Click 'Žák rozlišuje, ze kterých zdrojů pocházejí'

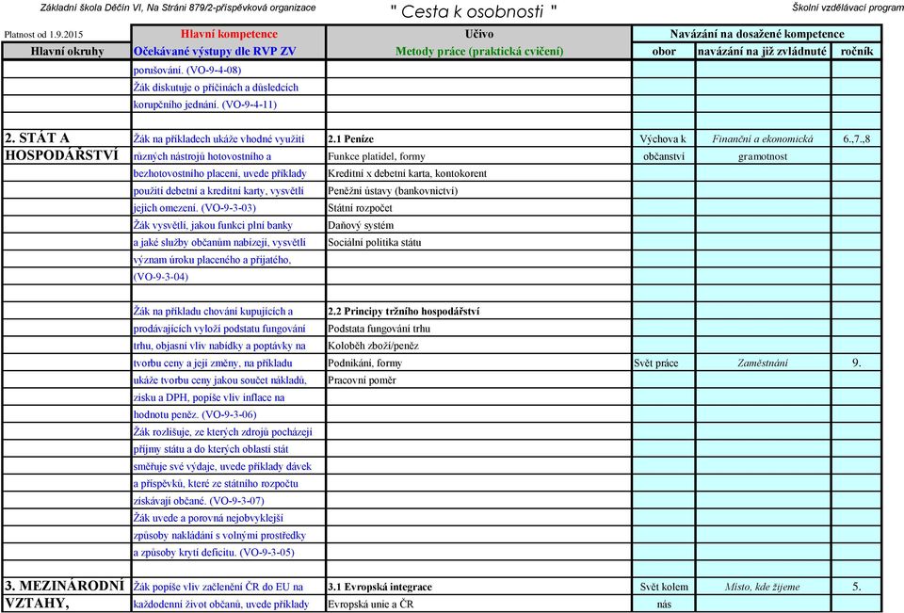229,431
